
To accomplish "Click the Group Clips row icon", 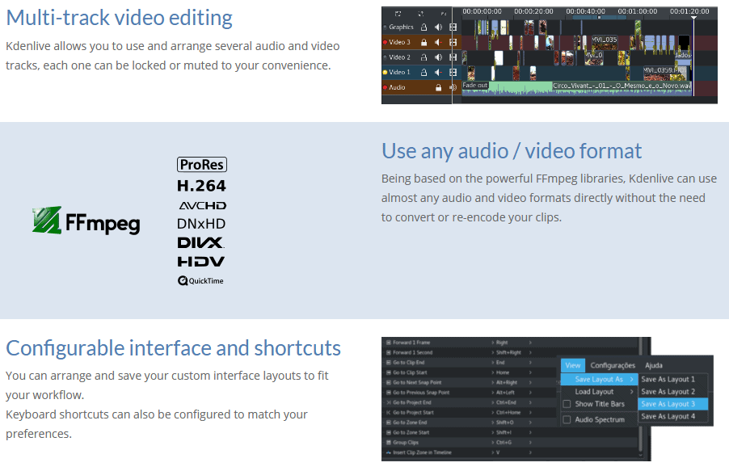I will click(389, 443).
